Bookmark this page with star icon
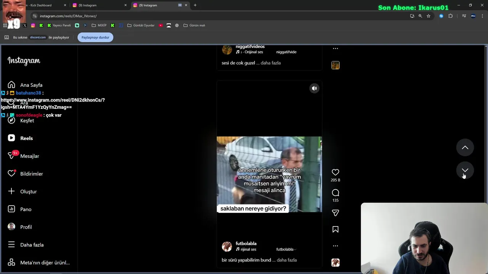This screenshot has height=274, width=488. (x=429, y=16)
